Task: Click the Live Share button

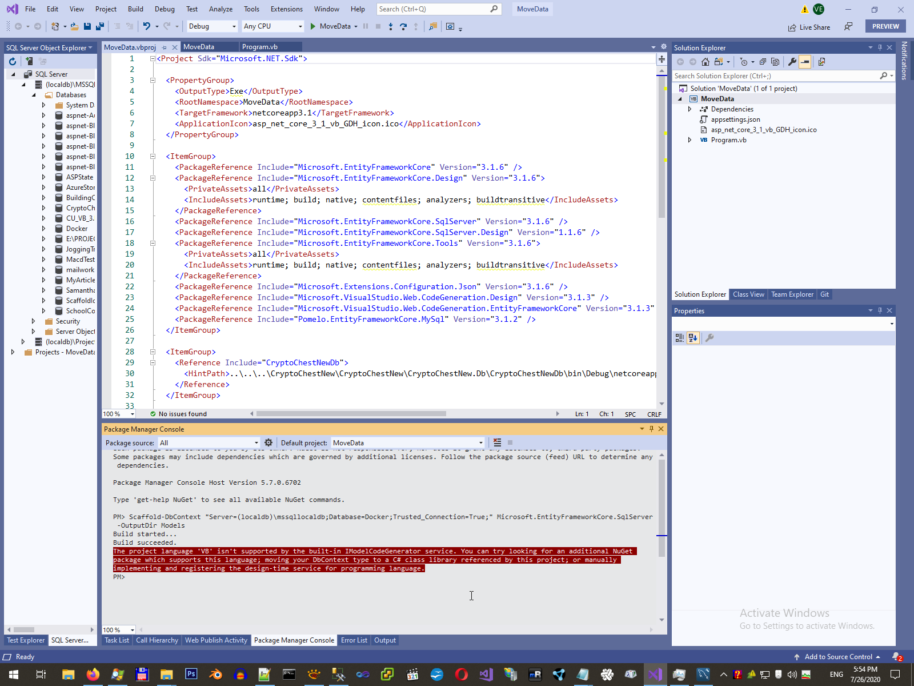Action: [x=809, y=27]
